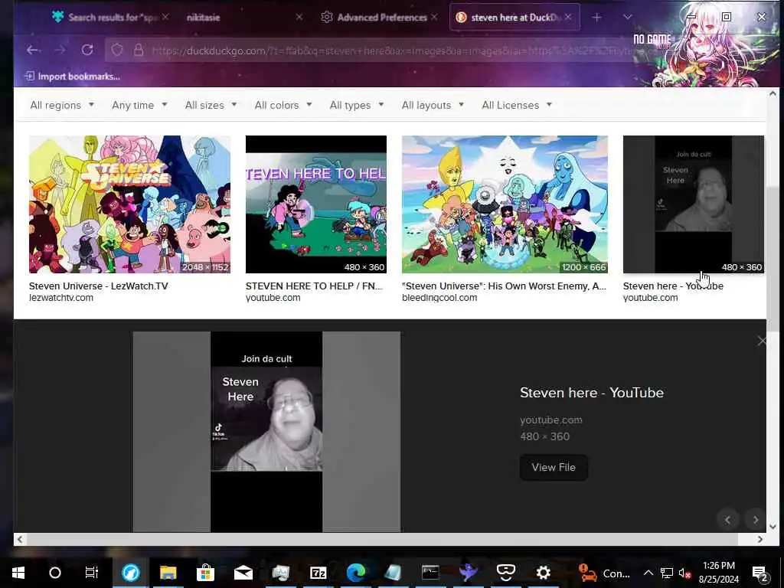The width and height of the screenshot is (784, 588).
Task: Click the horizontal scrollbar left arrow
Action: coord(19,539)
